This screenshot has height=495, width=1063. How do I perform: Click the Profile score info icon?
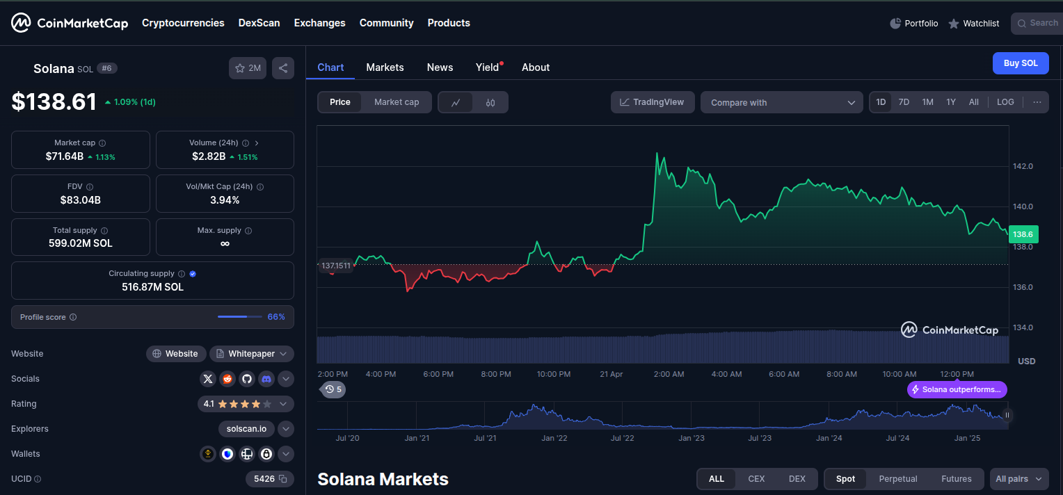tap(73, 317)
